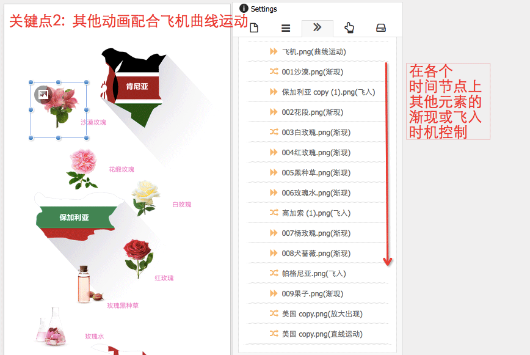Click the Settings info icon
Image resolution: width=530 pixels, height=355 pixels.
click(244, 9)
